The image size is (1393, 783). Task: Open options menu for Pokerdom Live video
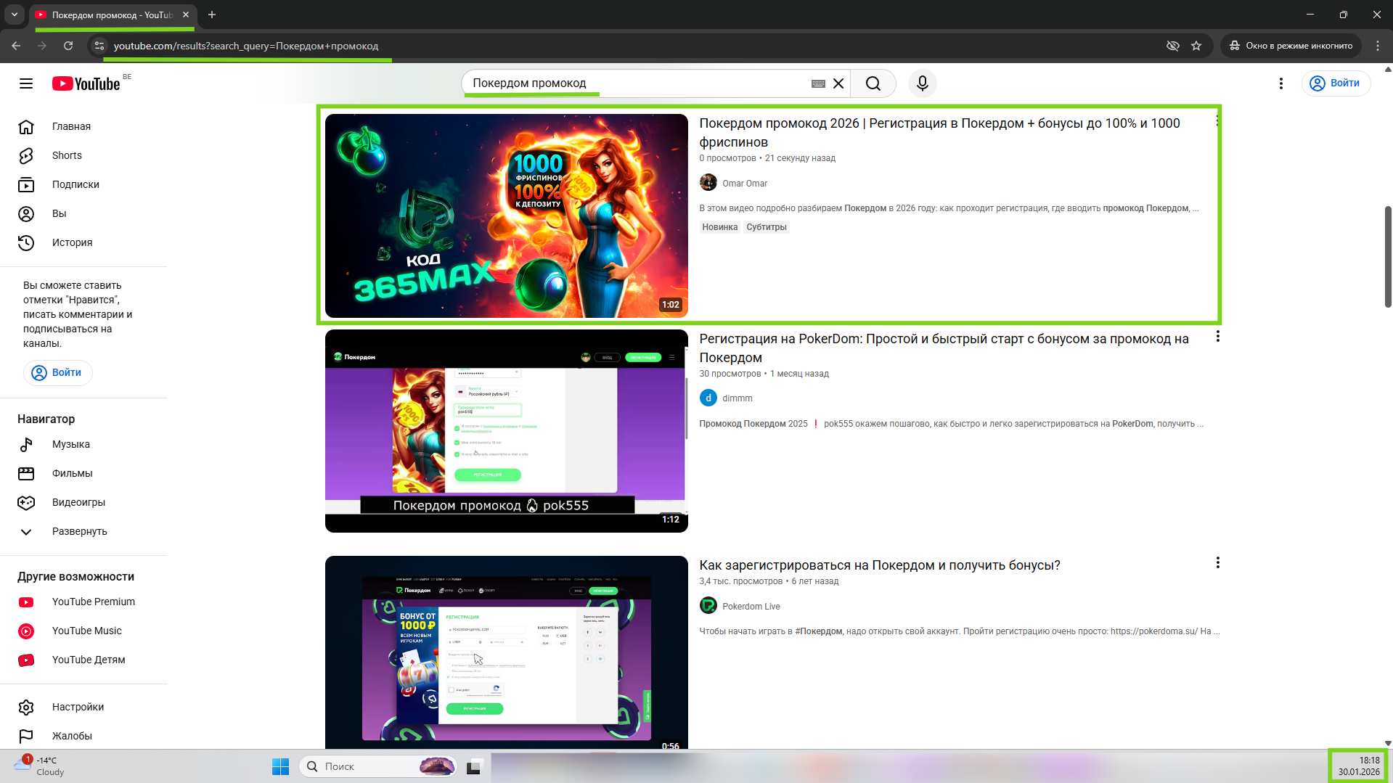click(x=1217, y=563)
